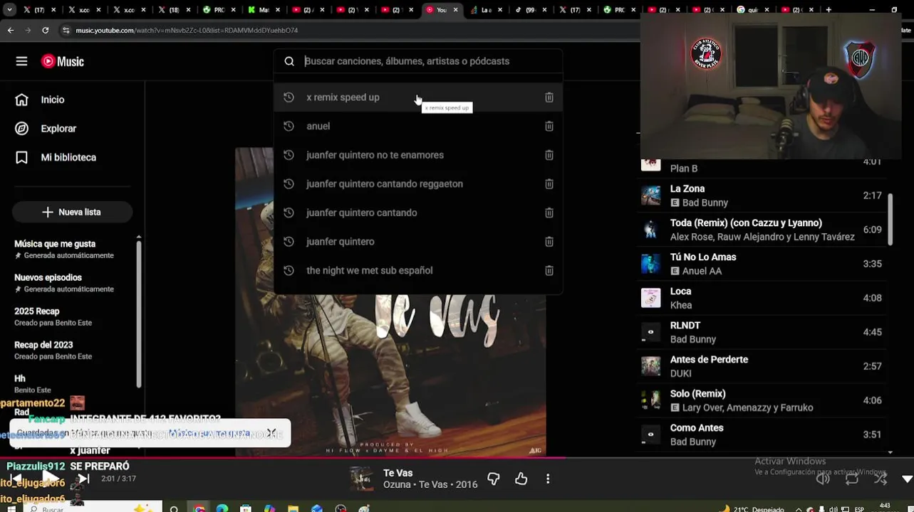
Task: Remove 'juanfer quintero cantando reggaeton' suggestion
Action: [549, 183]
